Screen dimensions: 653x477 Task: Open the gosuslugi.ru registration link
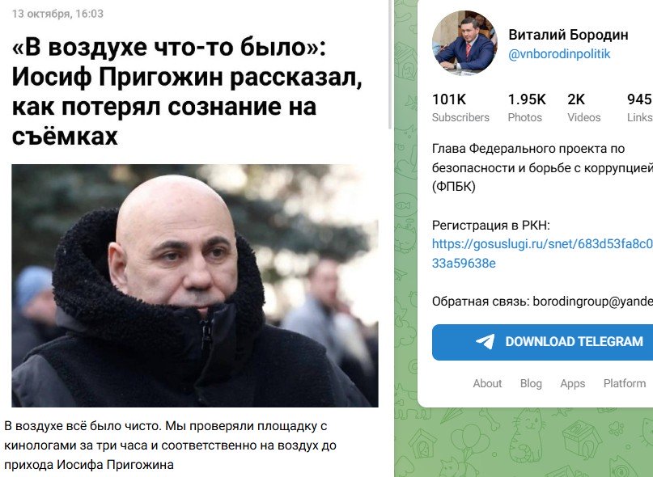pos(542,253)
